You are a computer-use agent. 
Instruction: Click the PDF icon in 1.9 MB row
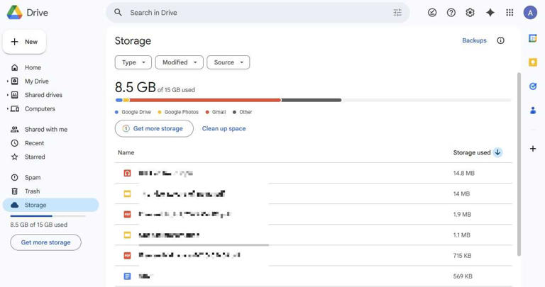point(127,214)
